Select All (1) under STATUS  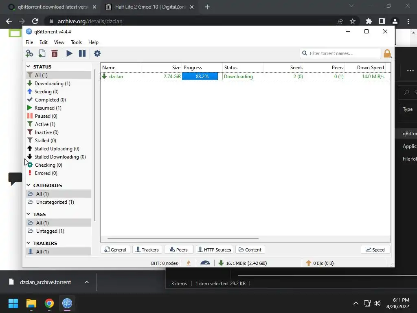coord(59,75)
